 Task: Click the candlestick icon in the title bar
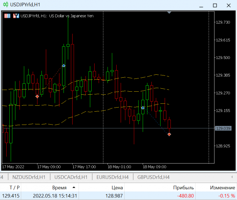[x=6, y=5]
